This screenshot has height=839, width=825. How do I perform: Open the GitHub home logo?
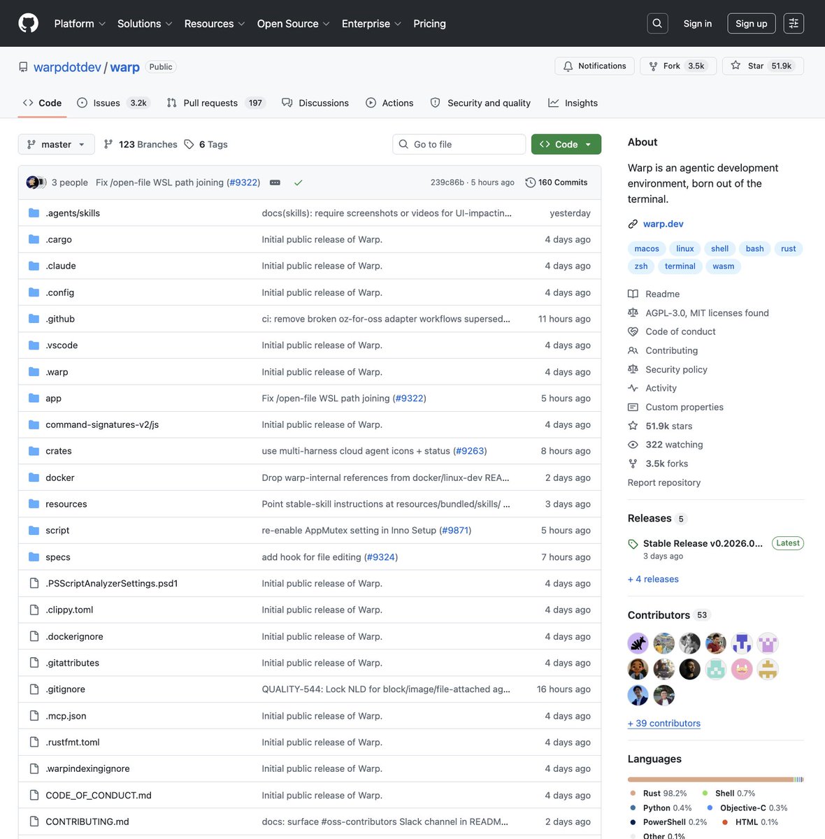click(28, 23)
